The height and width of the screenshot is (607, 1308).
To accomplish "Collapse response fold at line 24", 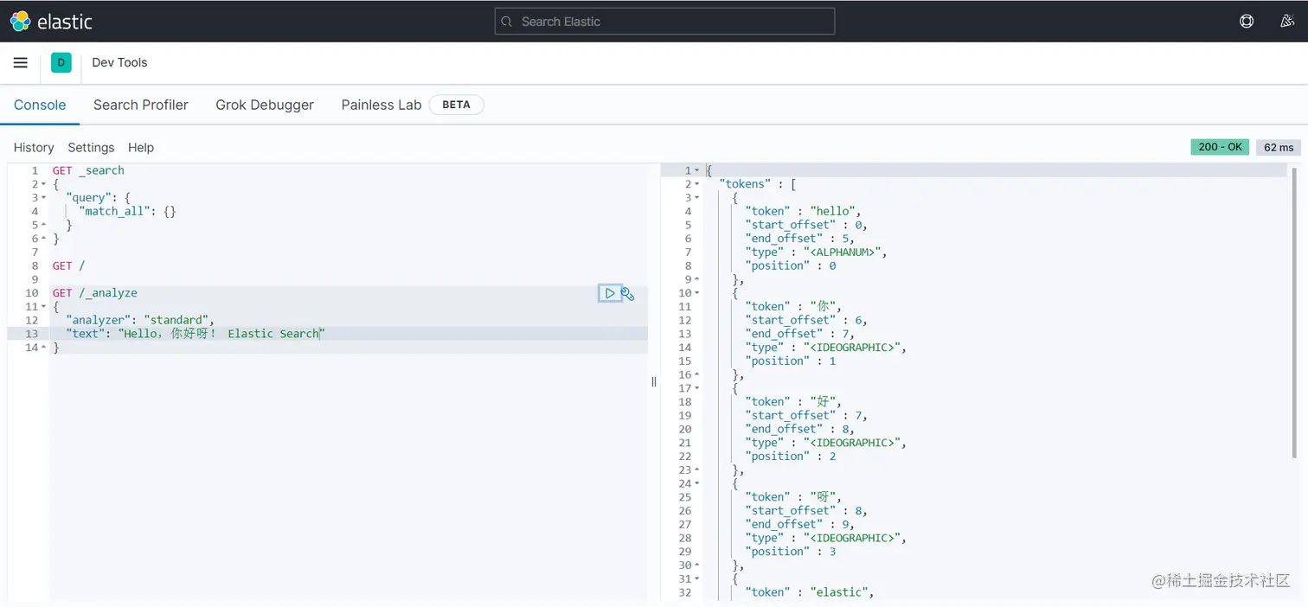I will 697,483.
